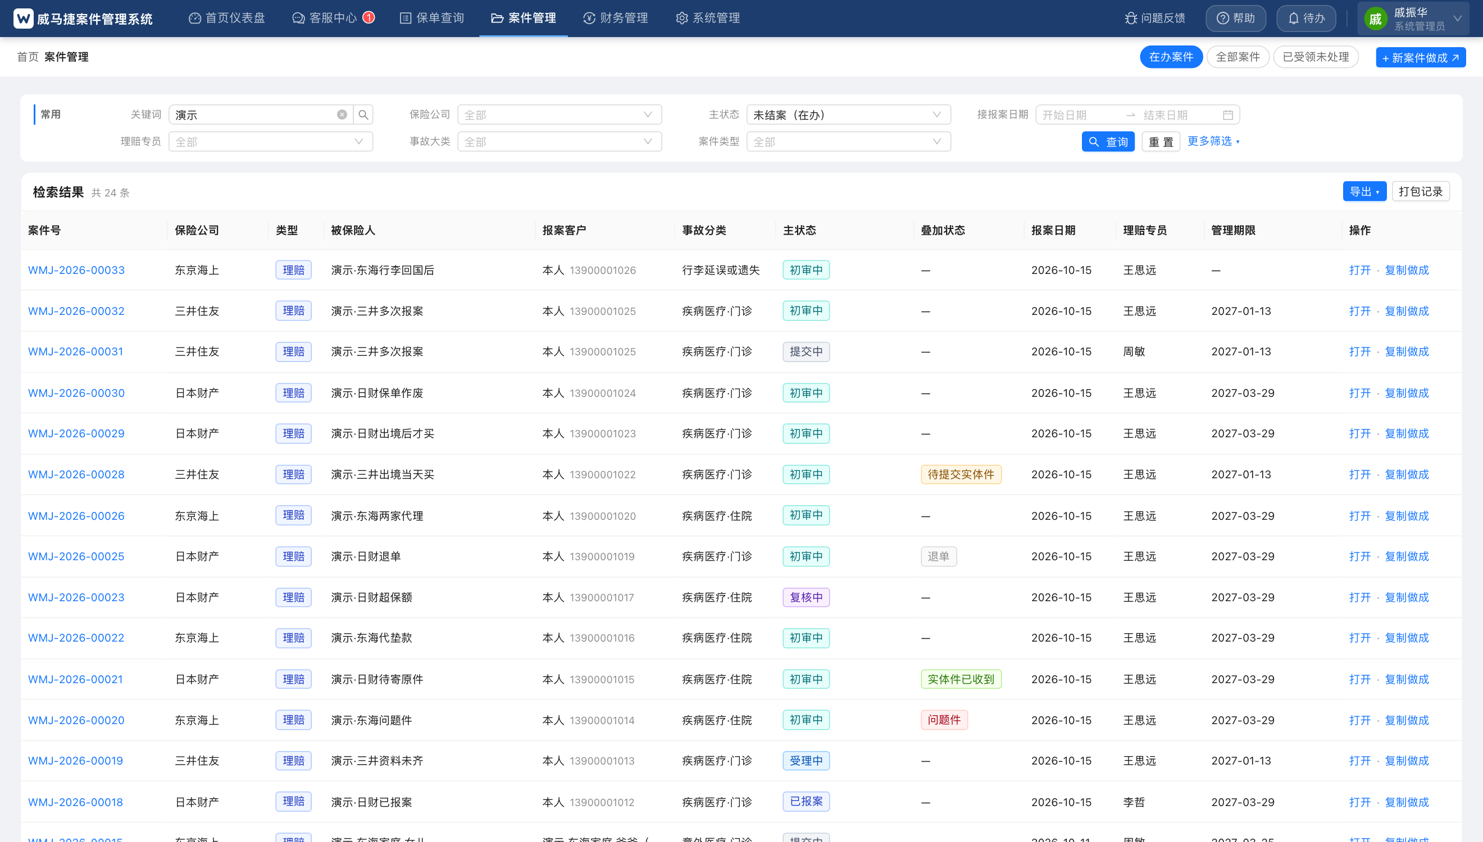1483x842 pixels.
Task: Click the 打包记录 button
Action: (1421, 191)
